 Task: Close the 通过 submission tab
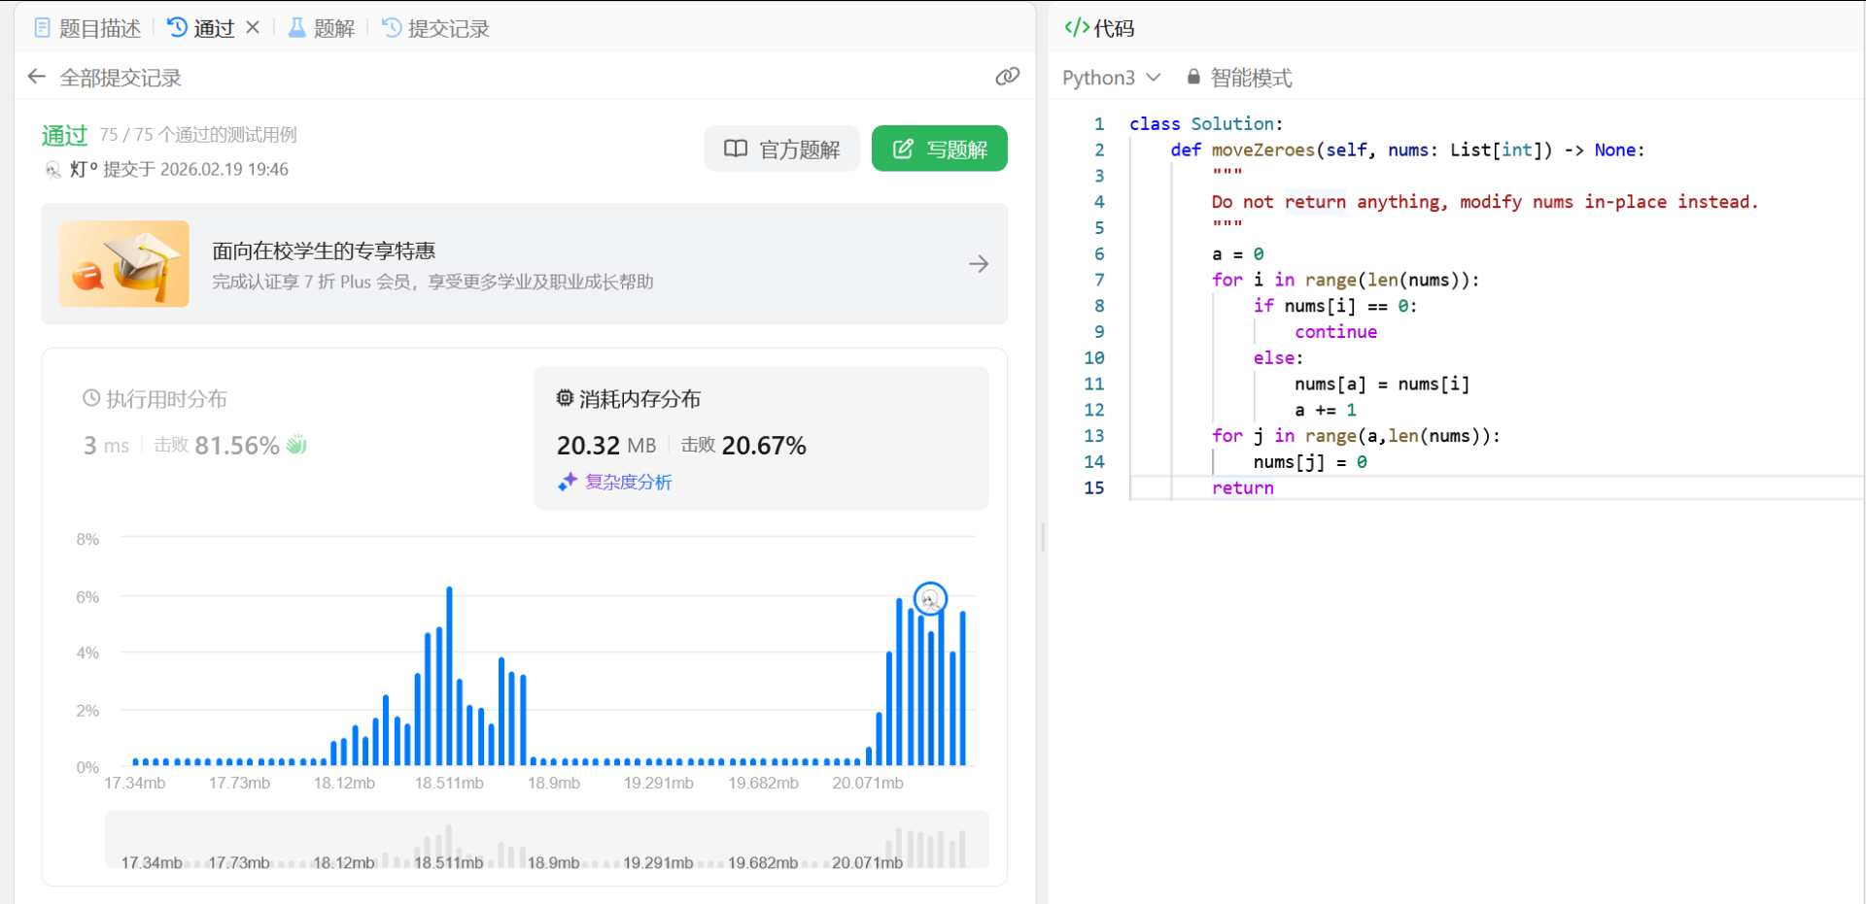pos(253,27)
